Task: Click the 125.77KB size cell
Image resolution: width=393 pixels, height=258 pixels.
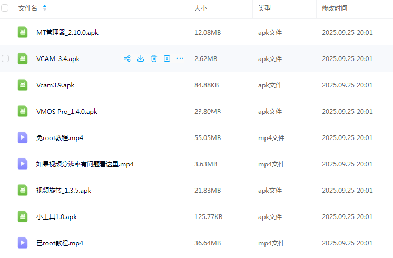Action: pos(209,217)
